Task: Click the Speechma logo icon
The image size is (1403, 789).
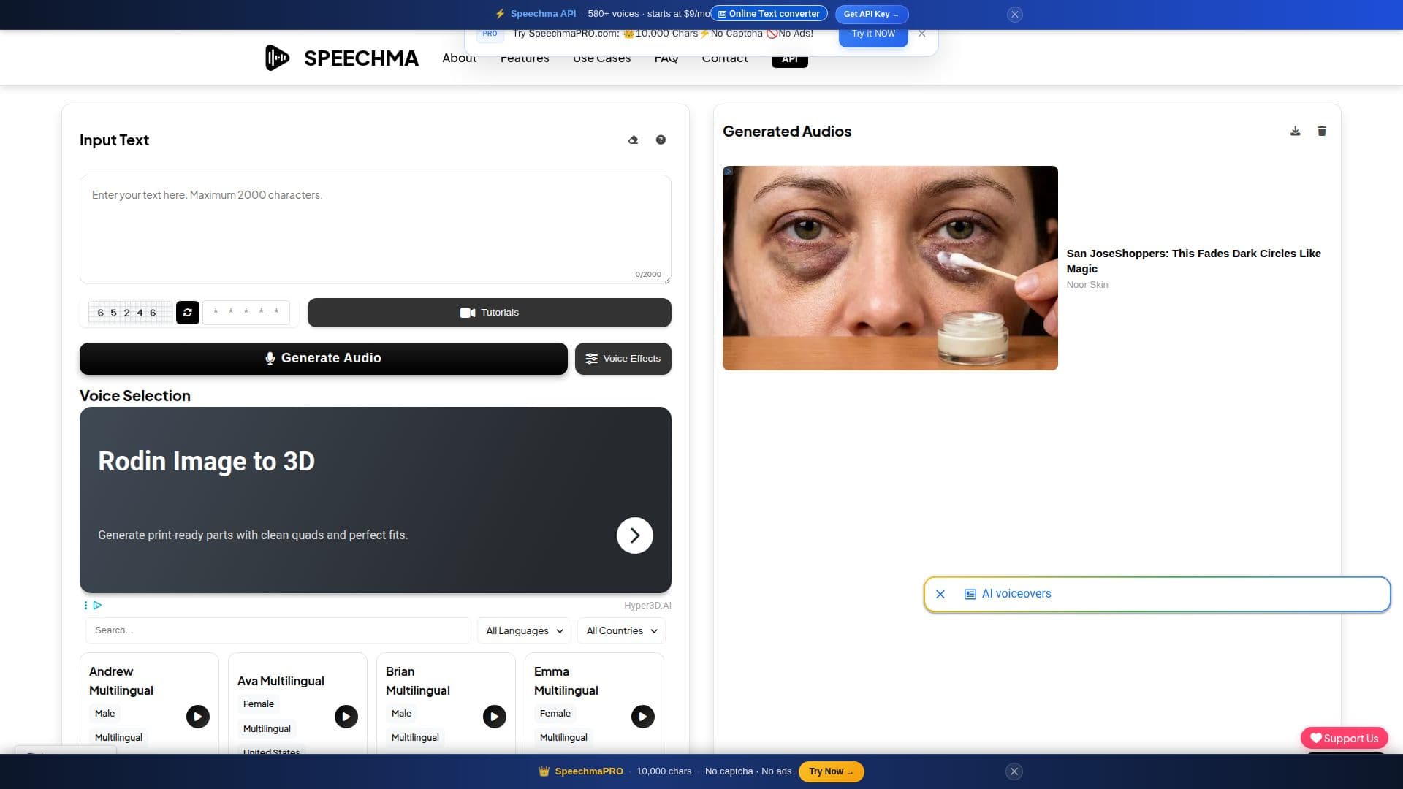Action: point(277,58)
